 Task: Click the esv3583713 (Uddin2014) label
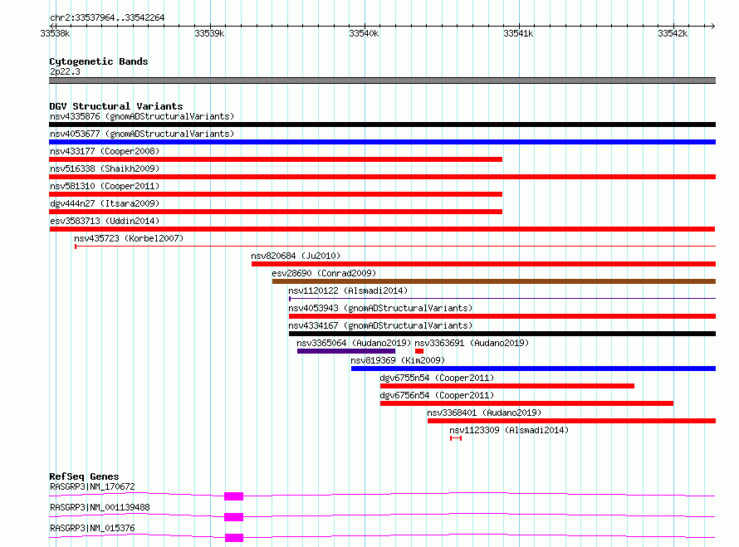(105, 221)
